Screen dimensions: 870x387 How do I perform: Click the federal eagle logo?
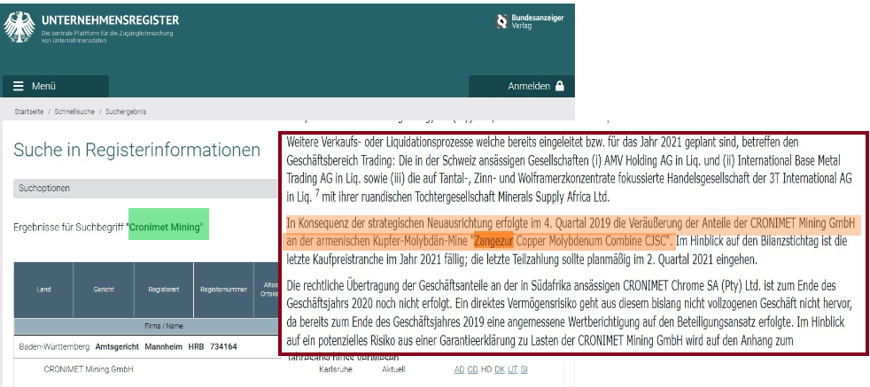coord(19,27)
